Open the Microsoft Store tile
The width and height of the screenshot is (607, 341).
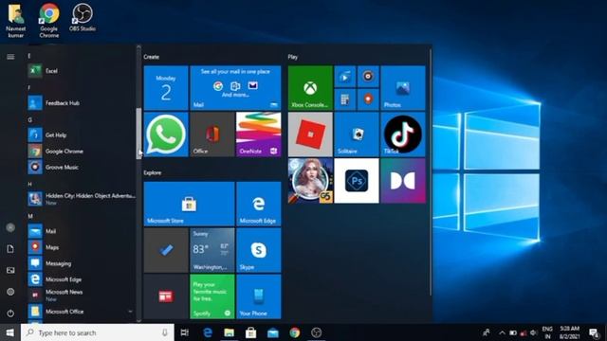[189, 204]
